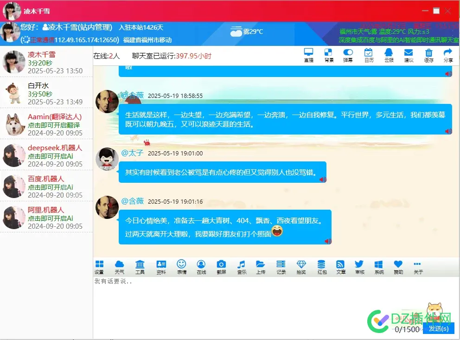Open the 文章 articles feed icon
The height and width of the screenshot is (340, 460).
[x=341, y=267]
